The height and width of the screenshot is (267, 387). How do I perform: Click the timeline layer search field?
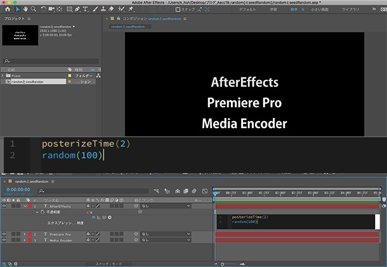[x=93, y=191]
